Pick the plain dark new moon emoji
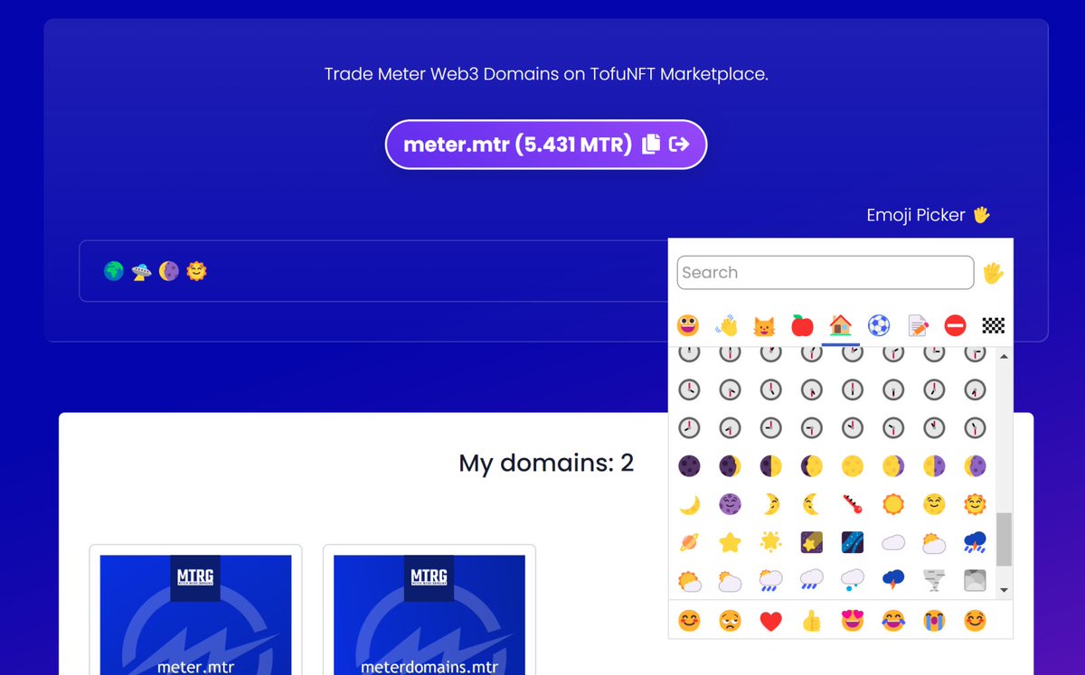Image resolution: width=1085 pixels, height=675 pixels. 689,466
